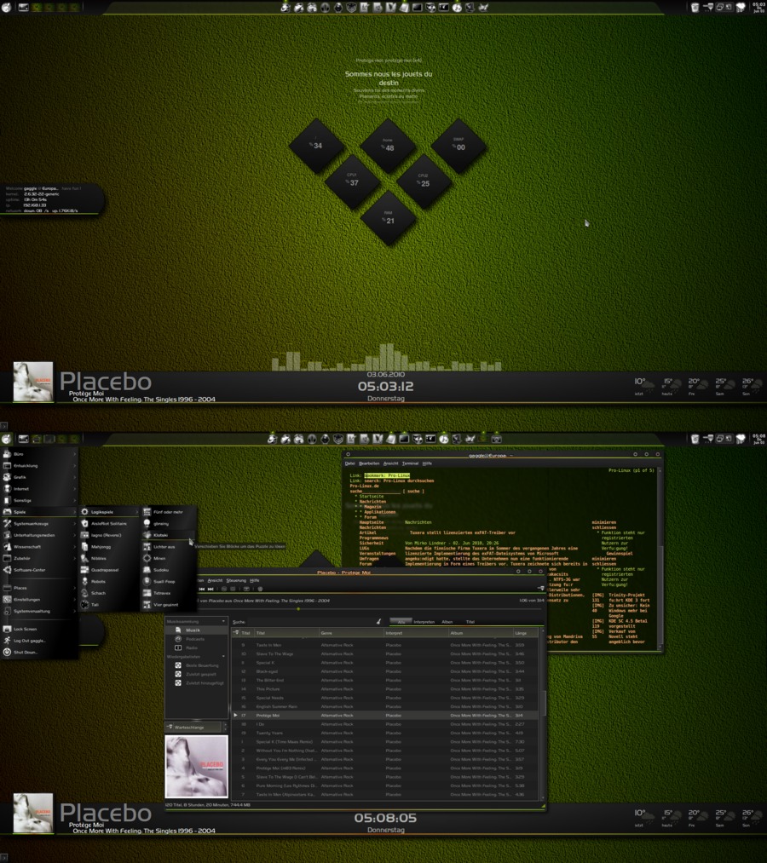This screenshot has height=863, width=767.
Task: Click the Rhythmbox track list vertical scrollbar
Action: pyautogui.click(x=544, y=716)
